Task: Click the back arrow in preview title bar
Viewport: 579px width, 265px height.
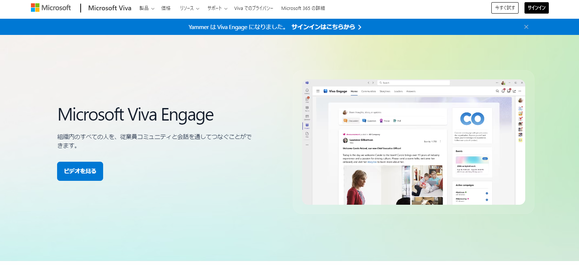Action: (368, 83)
